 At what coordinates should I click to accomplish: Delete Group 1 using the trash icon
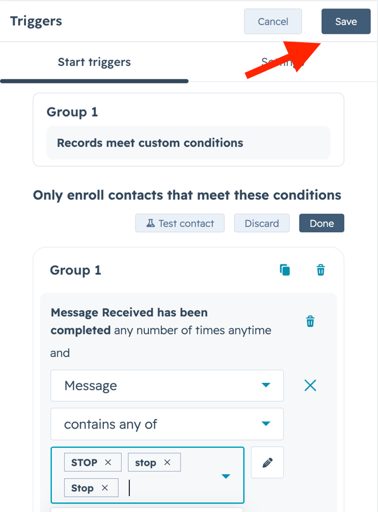320,270
